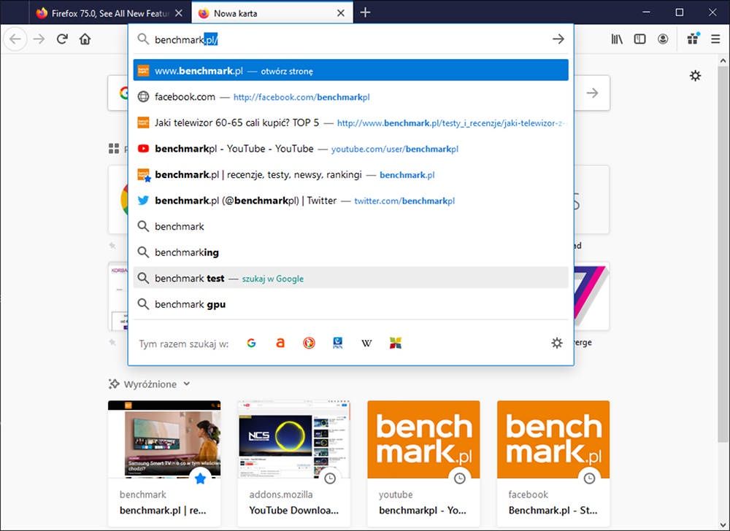
Task: Open the Library bookshelf icon
Action: [617, 39]
